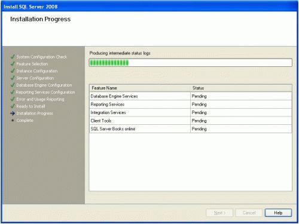Select the Reporting Services feature row
The height and width of the screenshot is (224, 299).
pos(191,105)
